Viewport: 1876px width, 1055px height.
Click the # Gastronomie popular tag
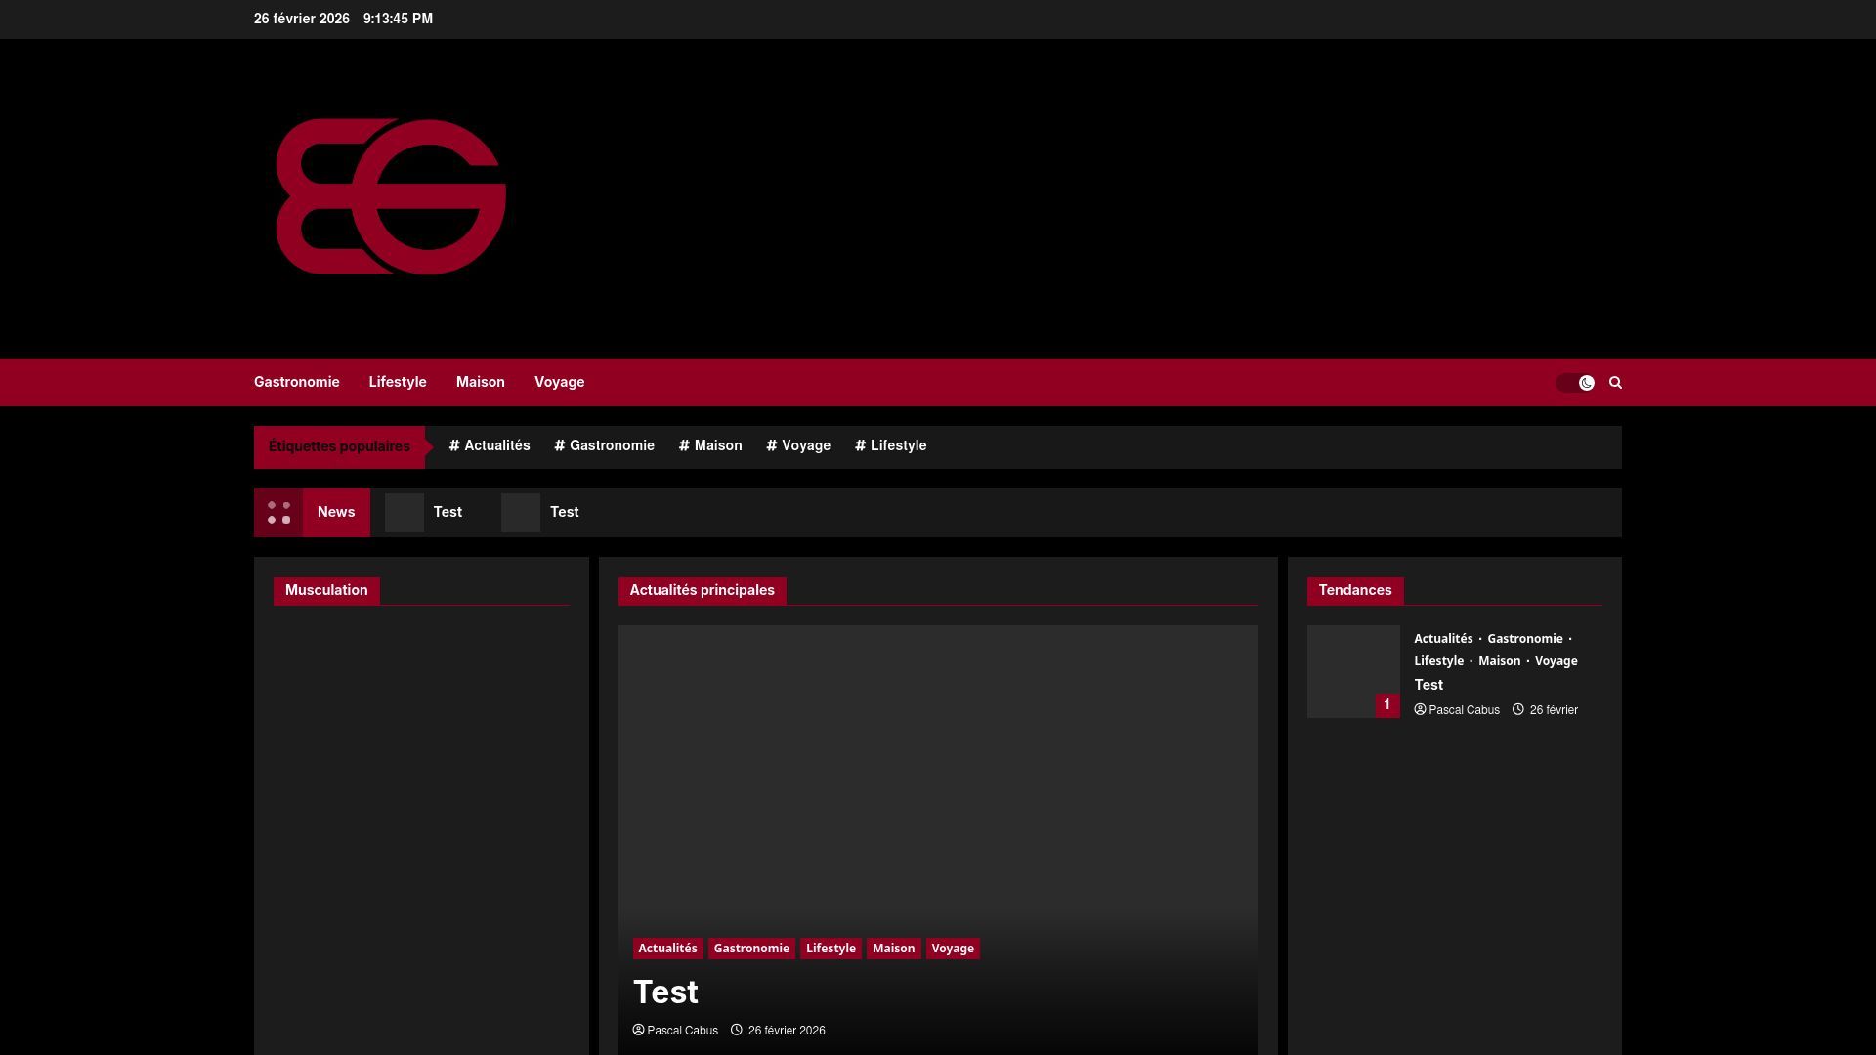click(605, 445)
